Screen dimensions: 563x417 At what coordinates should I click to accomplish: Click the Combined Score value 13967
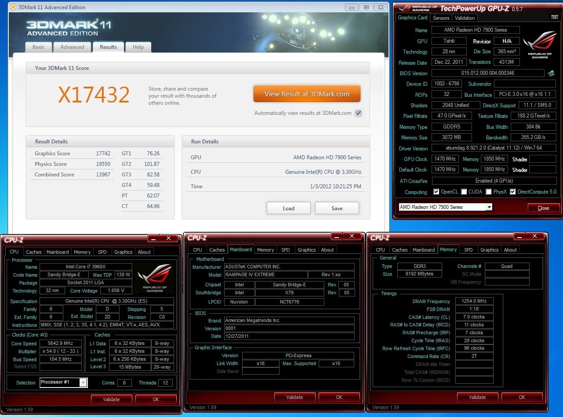(x=103, y=175)
